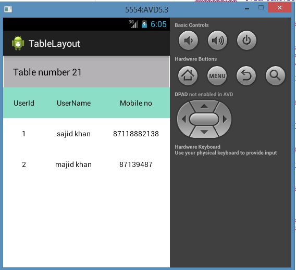
Task: Tap the hardware Home button
Action: [x=188, y=76]
